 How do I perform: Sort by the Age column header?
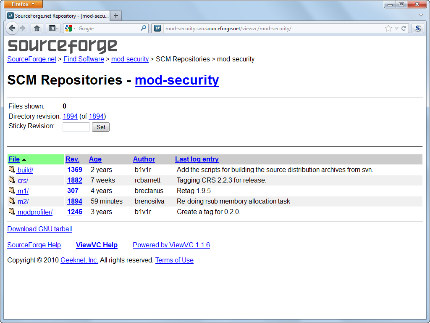(x=95, y=159)
